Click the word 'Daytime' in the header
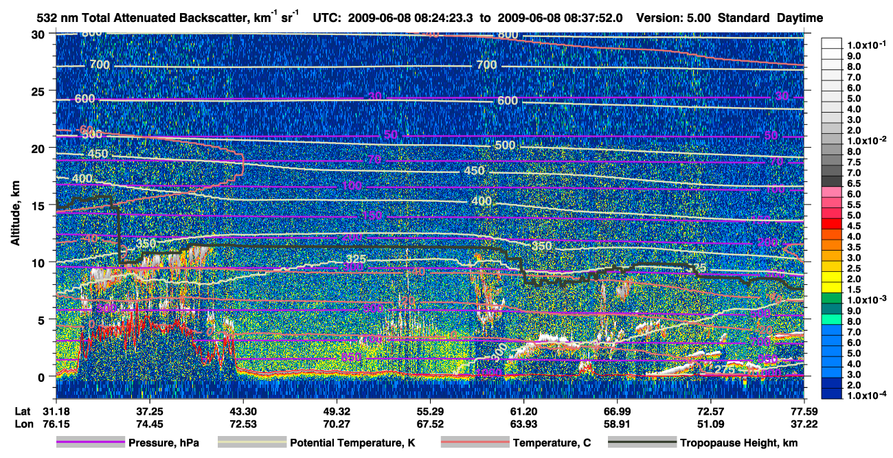Screen dimensions: 893x458 click(x=800, y=18)
